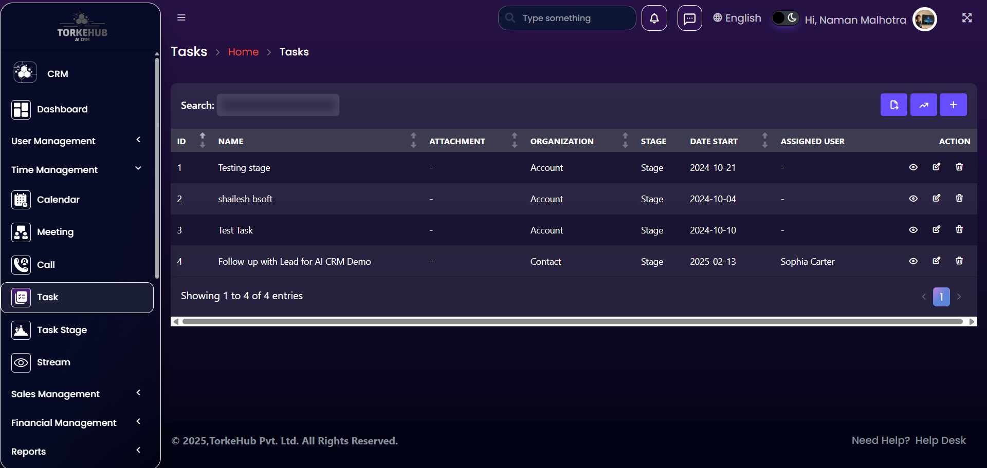Edit the Test Task row
Screen dimensions: 987x468
[x=936, y=229]
